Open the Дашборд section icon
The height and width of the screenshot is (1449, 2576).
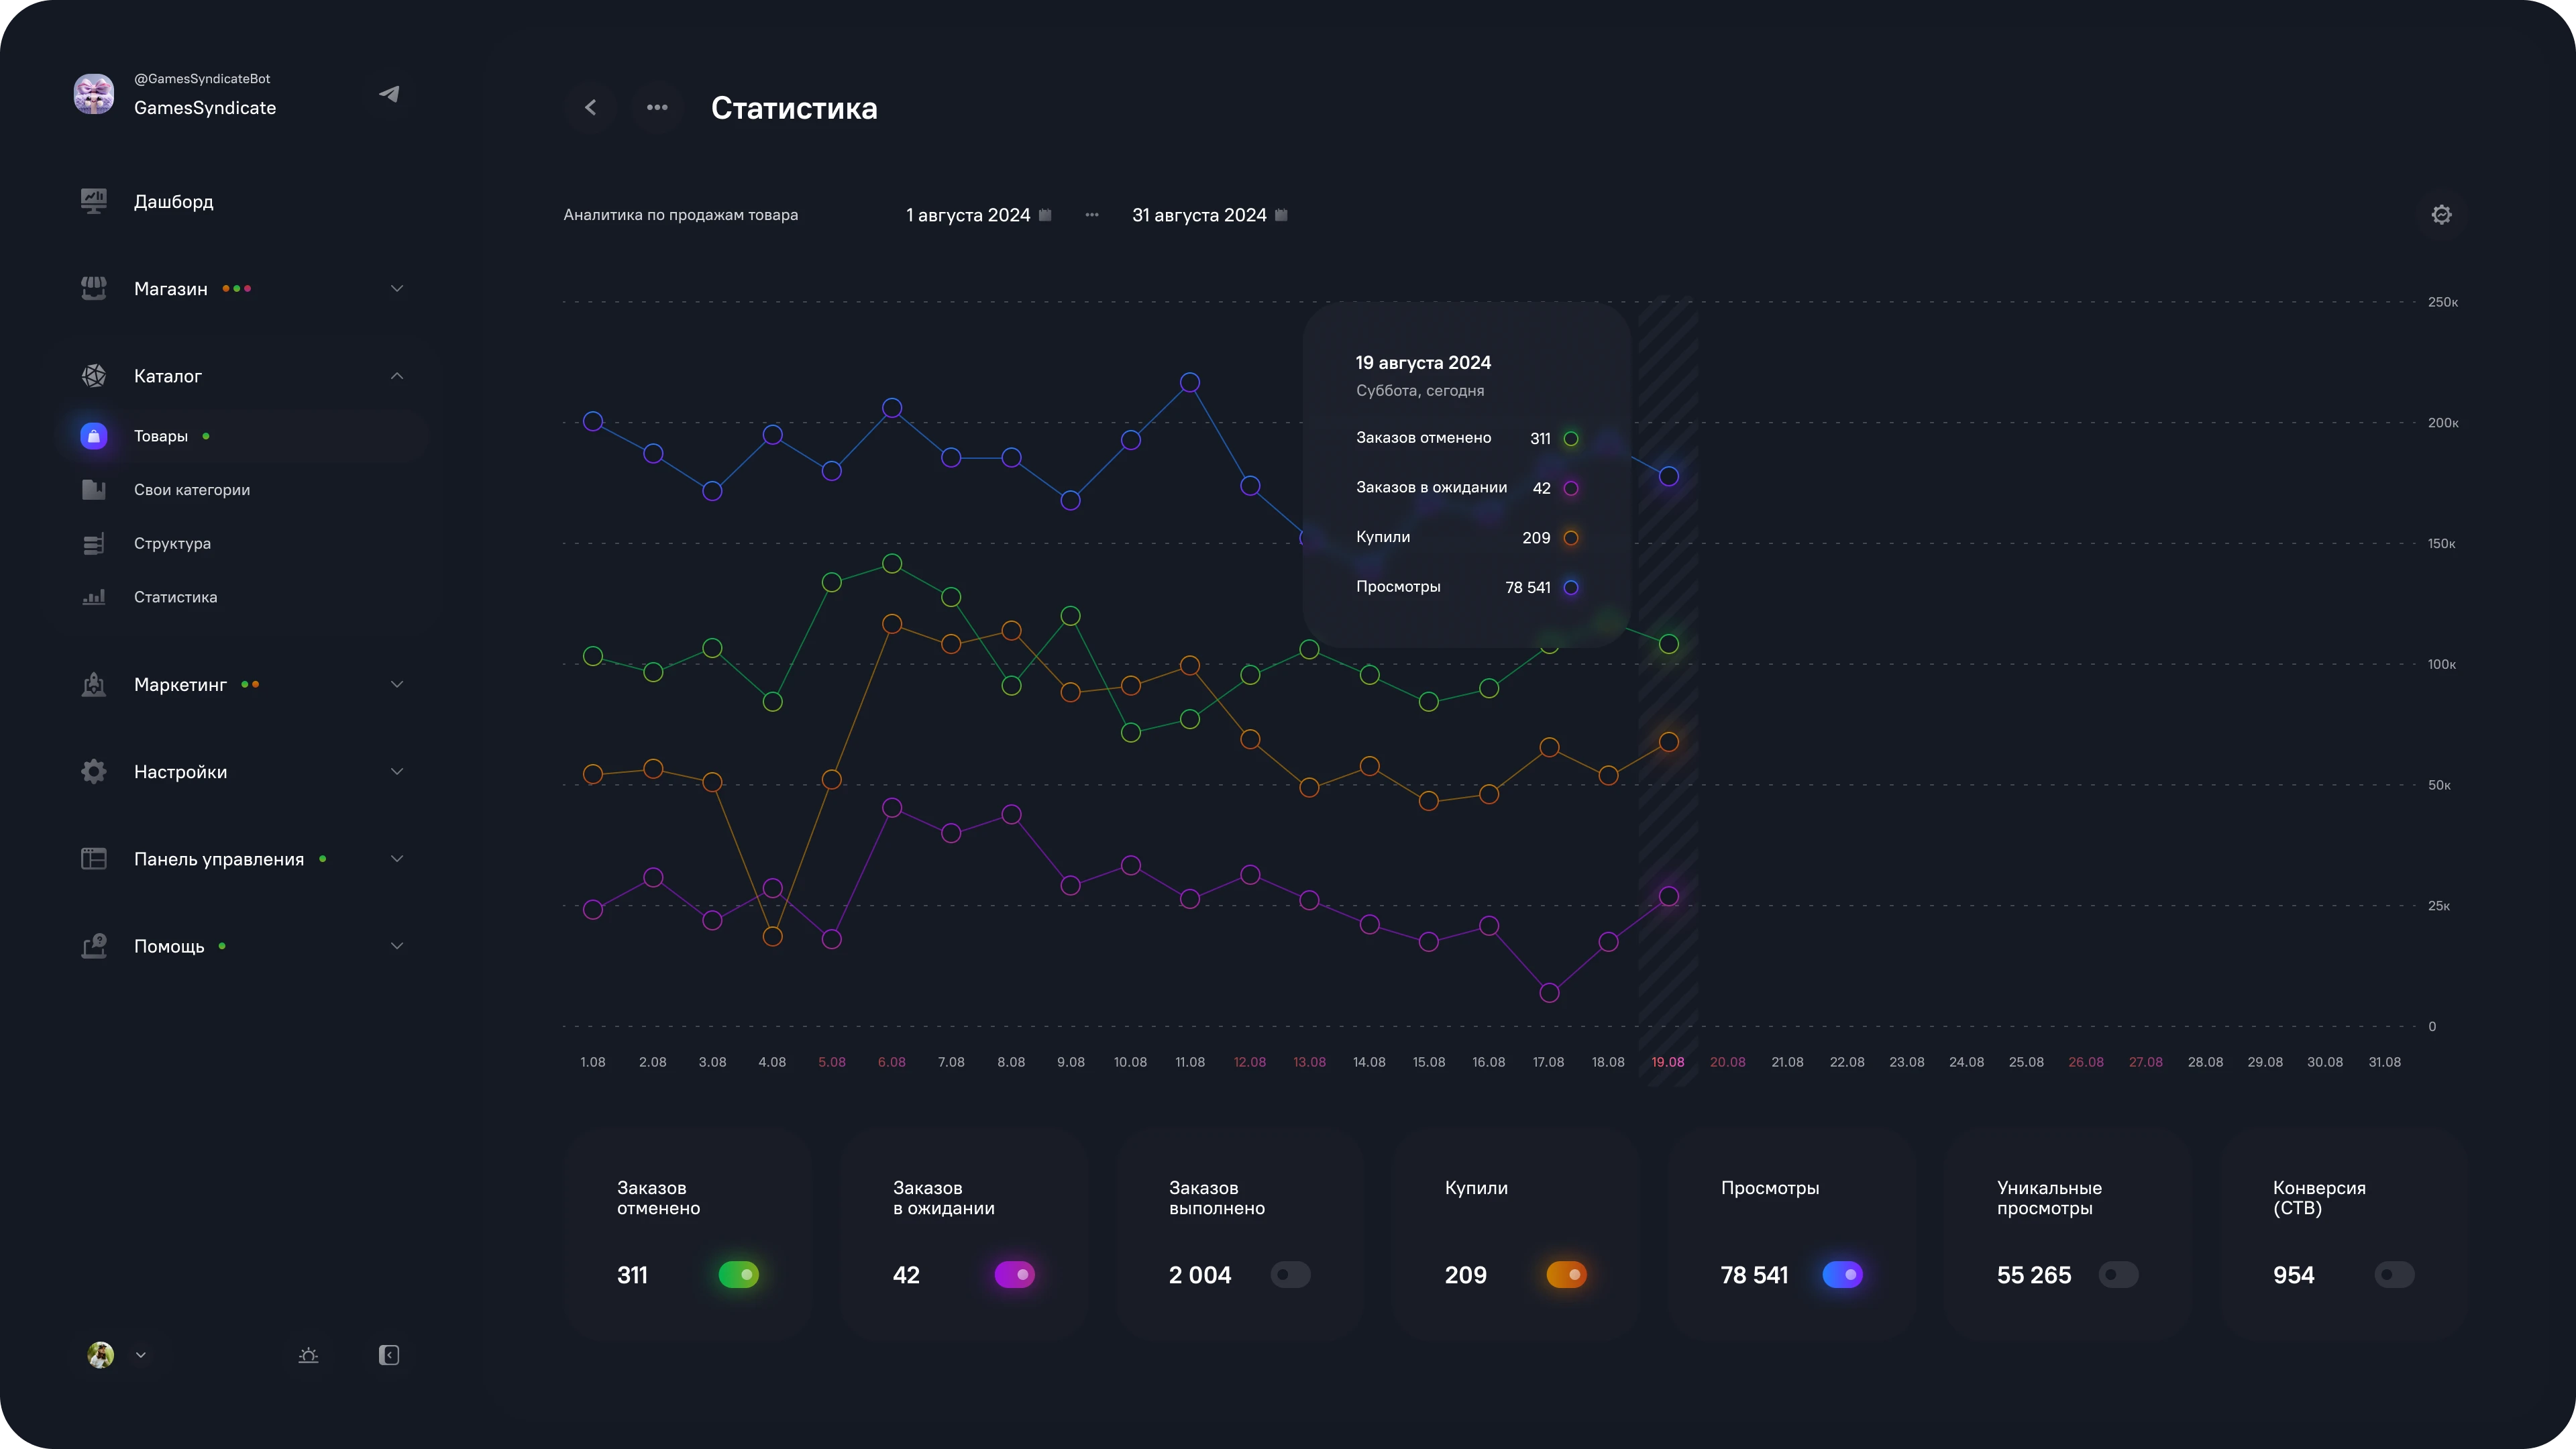[94, 201]
